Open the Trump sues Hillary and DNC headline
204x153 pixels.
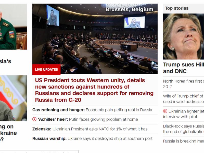pos(183,68)
